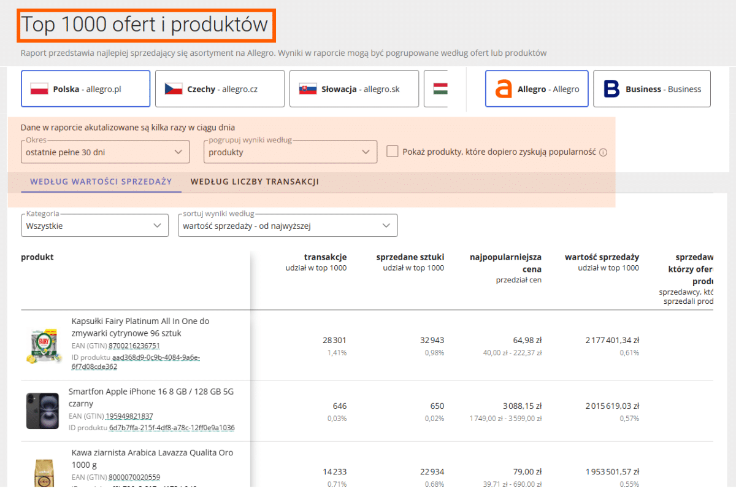
Task: Click the info icon beside popularność checkbox
Action: pos(603,152)
